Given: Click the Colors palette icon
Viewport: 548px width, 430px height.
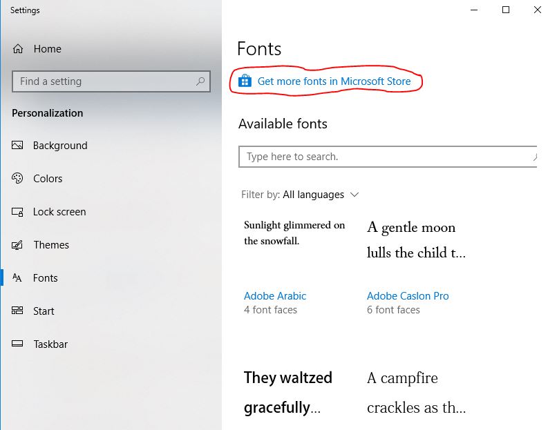Looking at the screenshot, I should coord(17,178).
